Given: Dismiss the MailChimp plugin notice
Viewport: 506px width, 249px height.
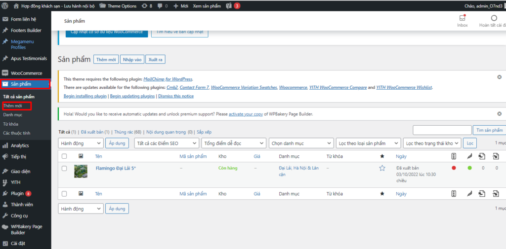Looking at the screenshot, I should (499, 77).
